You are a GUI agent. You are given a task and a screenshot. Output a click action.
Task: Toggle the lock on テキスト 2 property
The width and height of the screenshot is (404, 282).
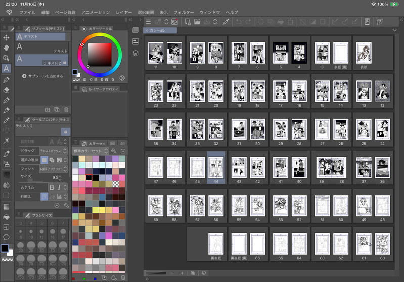click(65, 132)
